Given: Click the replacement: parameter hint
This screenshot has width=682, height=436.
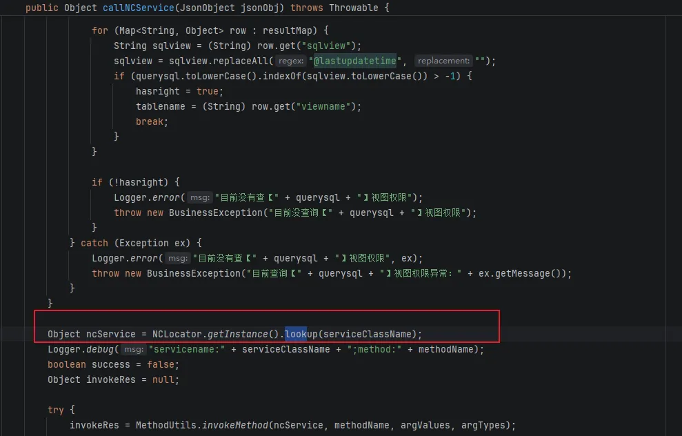Looking at the screenshot, I should tap(443, 61).
